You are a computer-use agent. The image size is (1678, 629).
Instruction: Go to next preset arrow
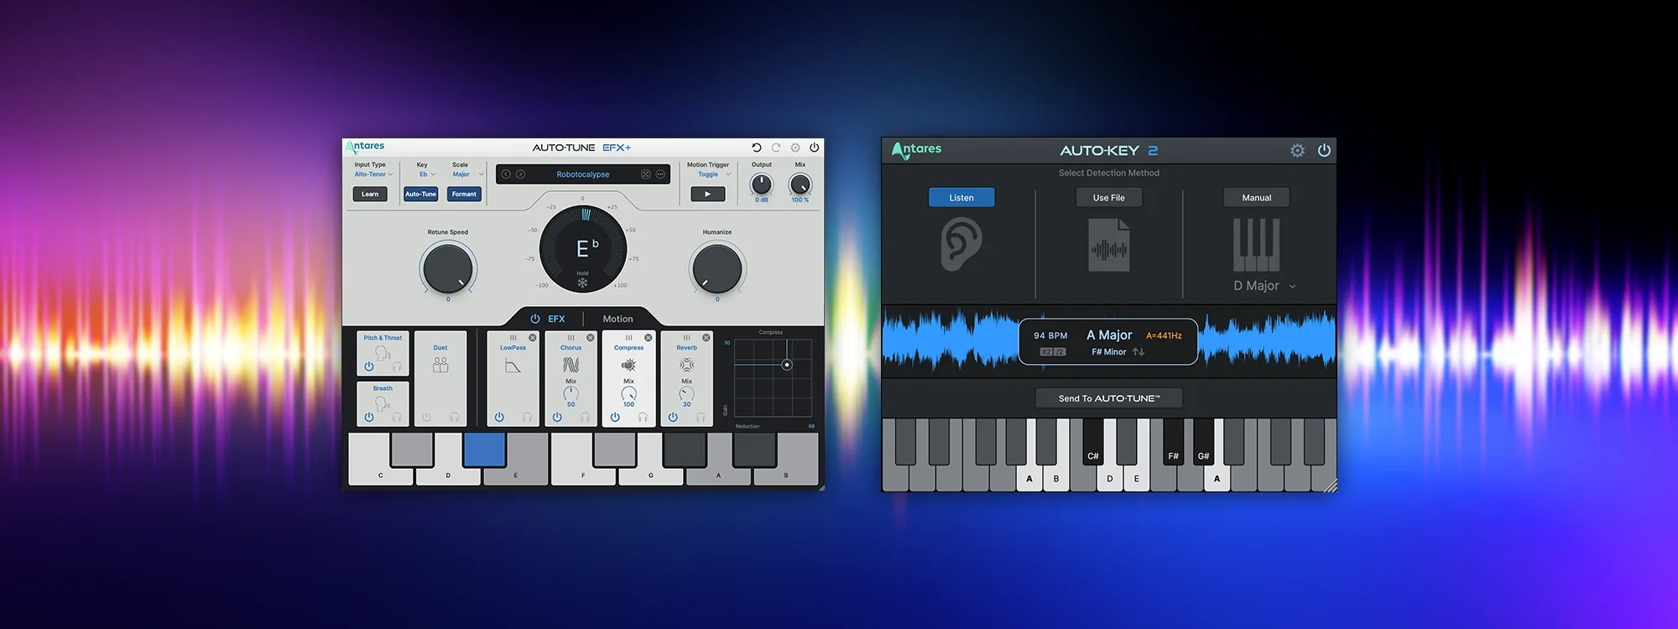(x=520, y=174)
